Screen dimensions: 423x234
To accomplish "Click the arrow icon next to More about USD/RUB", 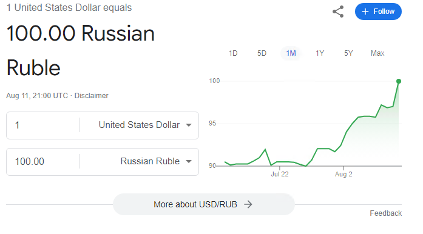I will [x=248, y=204].
